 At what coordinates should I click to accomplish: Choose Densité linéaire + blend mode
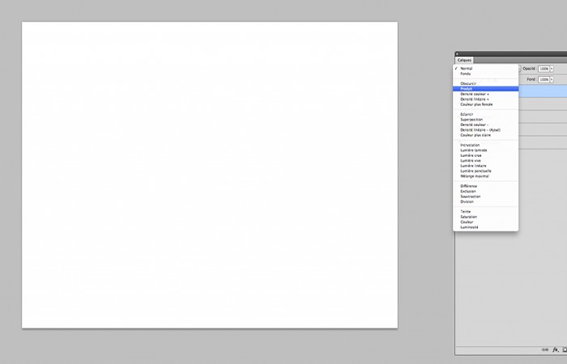pyautogui.click(x=486, y=99)
